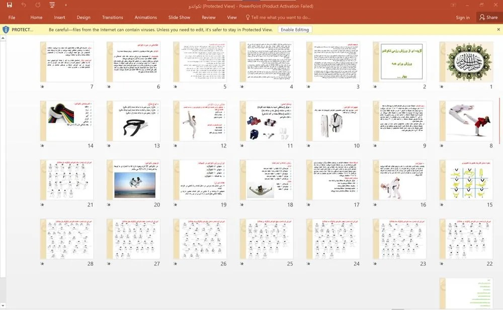Screen dimensions: 503x310
Task: Select slide 20 with the beach photo
Action: [x=133, y=180]
